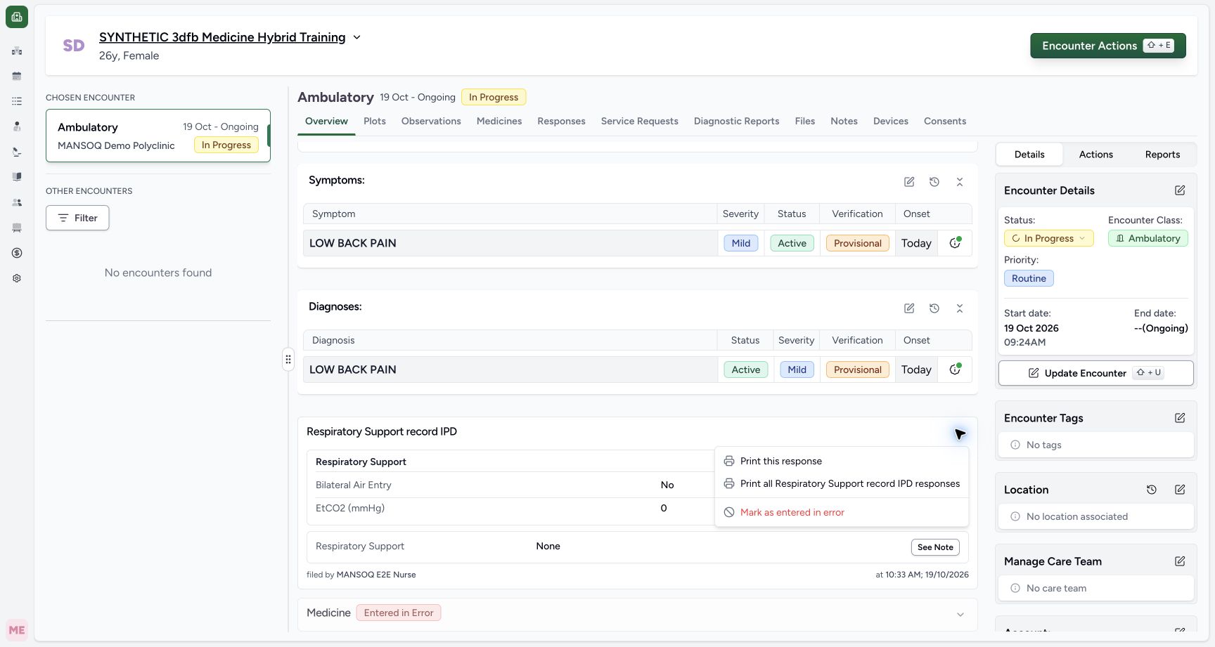This screenshot has width=1215, height=647.
Task: Collapse the Symptoms section
Action: pos(960,182)
